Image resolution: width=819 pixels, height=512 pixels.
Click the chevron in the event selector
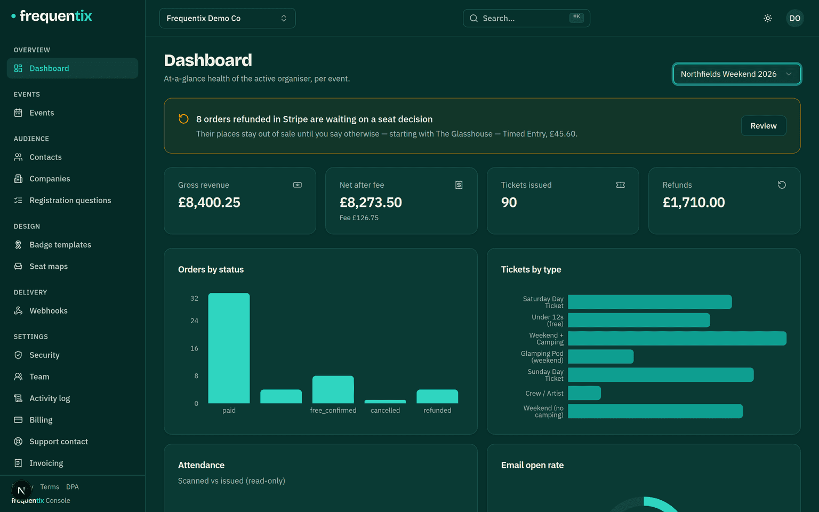point(789,74)
